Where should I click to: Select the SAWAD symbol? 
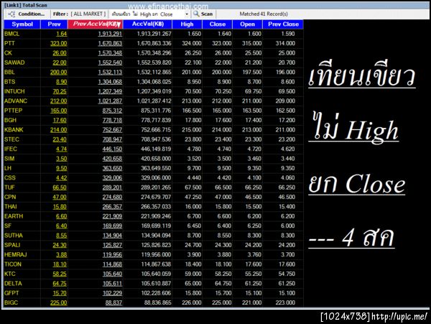14,63
